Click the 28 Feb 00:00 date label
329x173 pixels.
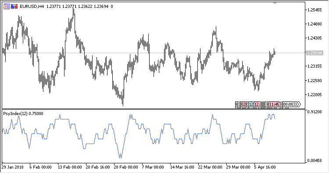[x=126, y=167]
